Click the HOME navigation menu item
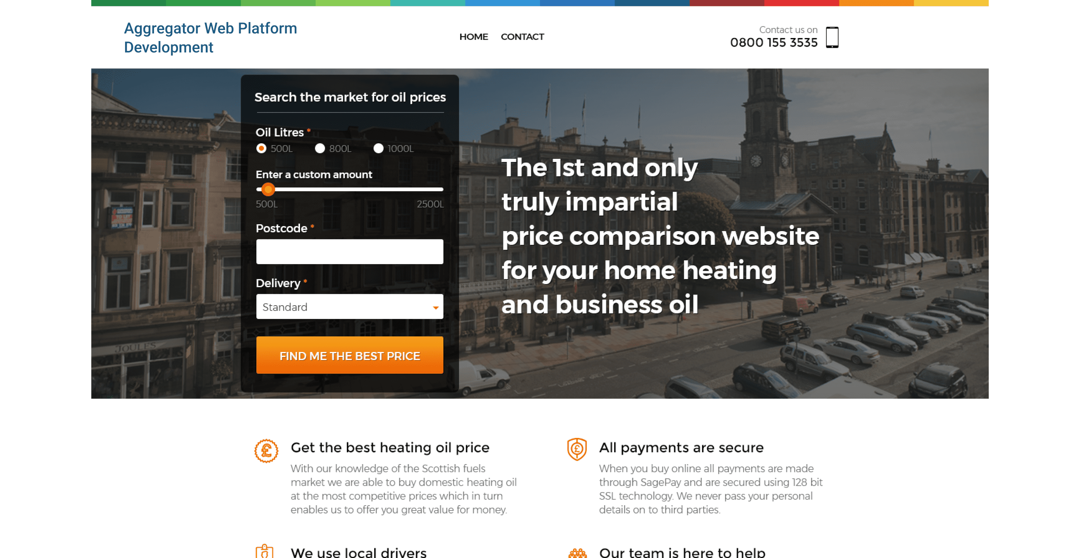 pyautogui.click(x=473, y=36)
